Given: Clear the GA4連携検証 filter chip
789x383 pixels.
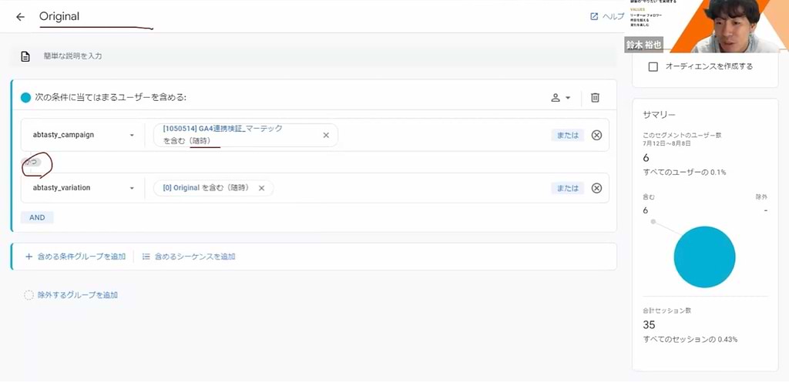Looking at the screenshot, I should pos(326,135).
